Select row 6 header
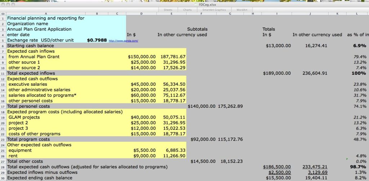The image size is (369, 181). pyautogui.click(x=3, y=46)
